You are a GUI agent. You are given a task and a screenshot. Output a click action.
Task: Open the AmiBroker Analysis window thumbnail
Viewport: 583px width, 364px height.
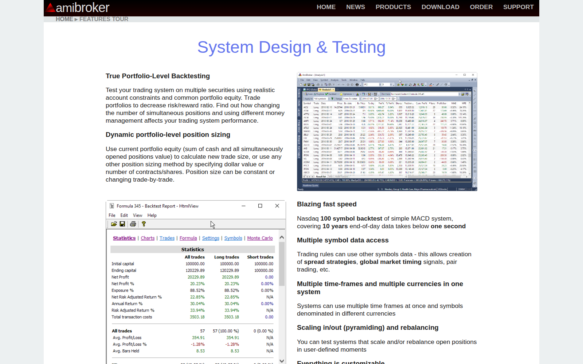pos(387,132)
